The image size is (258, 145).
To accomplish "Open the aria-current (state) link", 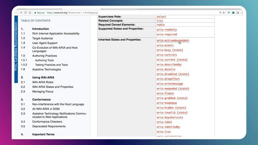I will (172, 60).
